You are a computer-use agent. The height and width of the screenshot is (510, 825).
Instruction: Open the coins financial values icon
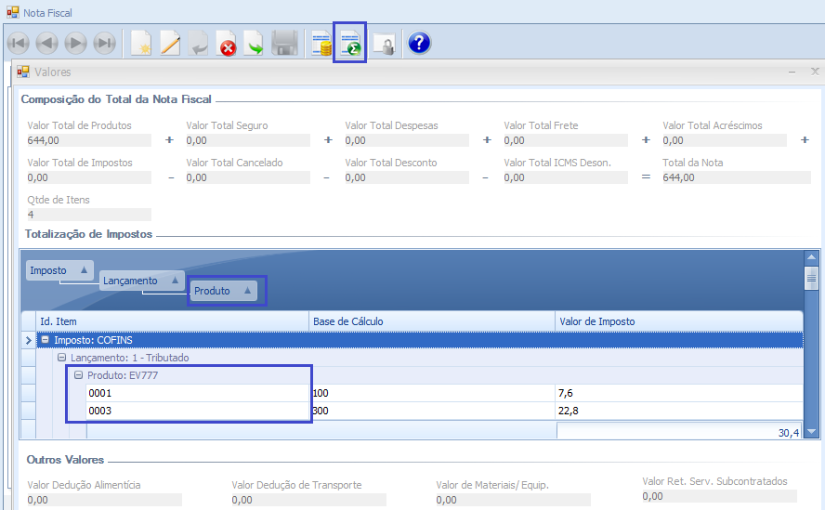321,44
